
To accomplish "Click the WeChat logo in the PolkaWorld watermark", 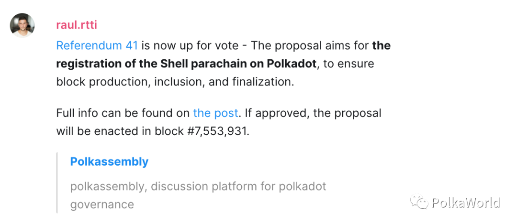I will click(420, 203).
